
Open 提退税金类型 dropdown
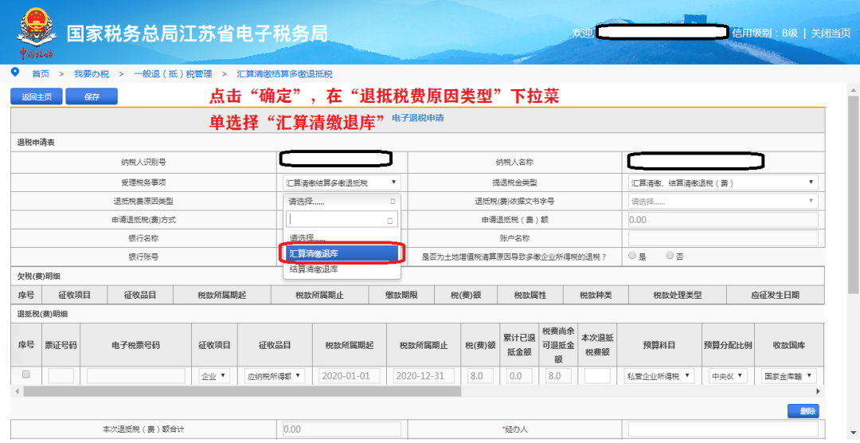[723, 182]
